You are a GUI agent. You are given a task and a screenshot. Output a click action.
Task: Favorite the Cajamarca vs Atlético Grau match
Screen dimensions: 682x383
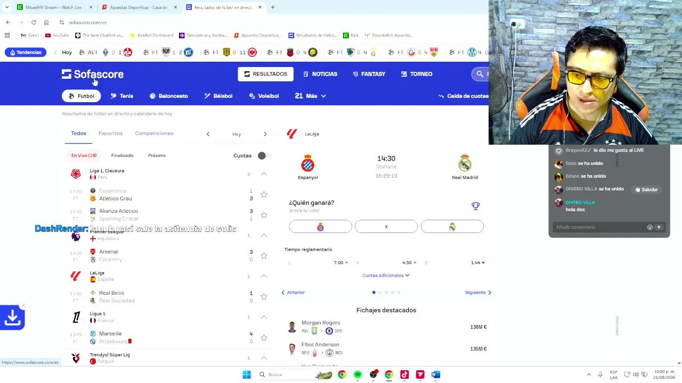click(x=264, y=195)
